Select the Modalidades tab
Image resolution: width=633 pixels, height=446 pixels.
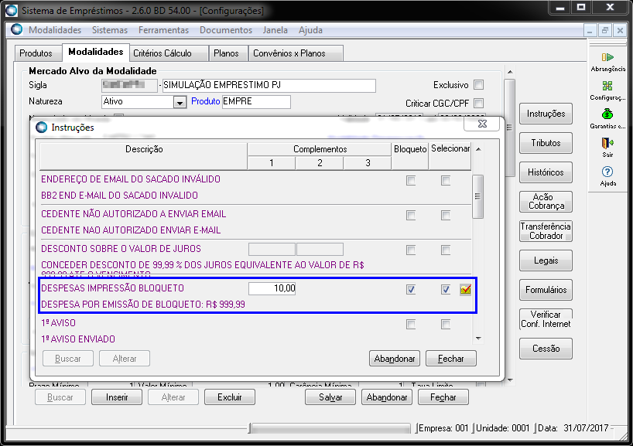[x=96, y=52]
